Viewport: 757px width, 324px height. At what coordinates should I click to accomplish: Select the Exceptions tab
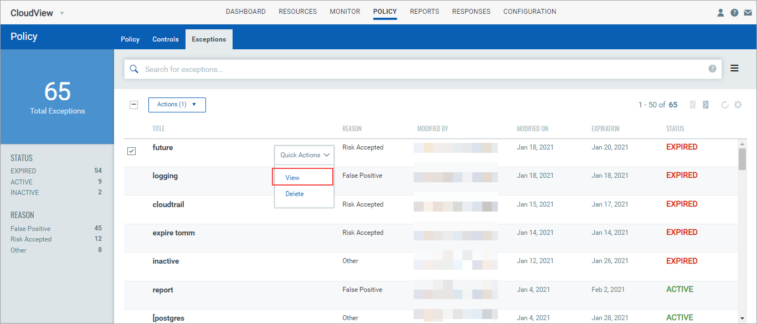(x=209, y=39)
